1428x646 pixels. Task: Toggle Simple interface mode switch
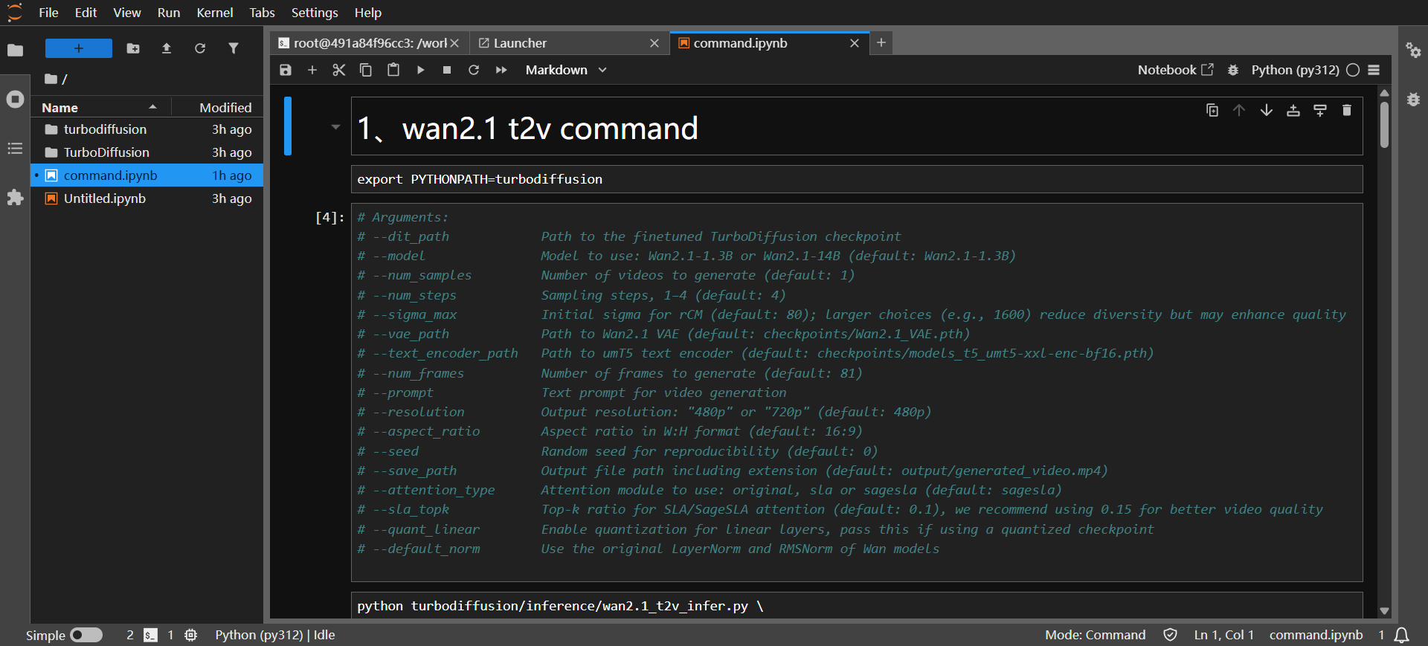[x=86, y=635]
